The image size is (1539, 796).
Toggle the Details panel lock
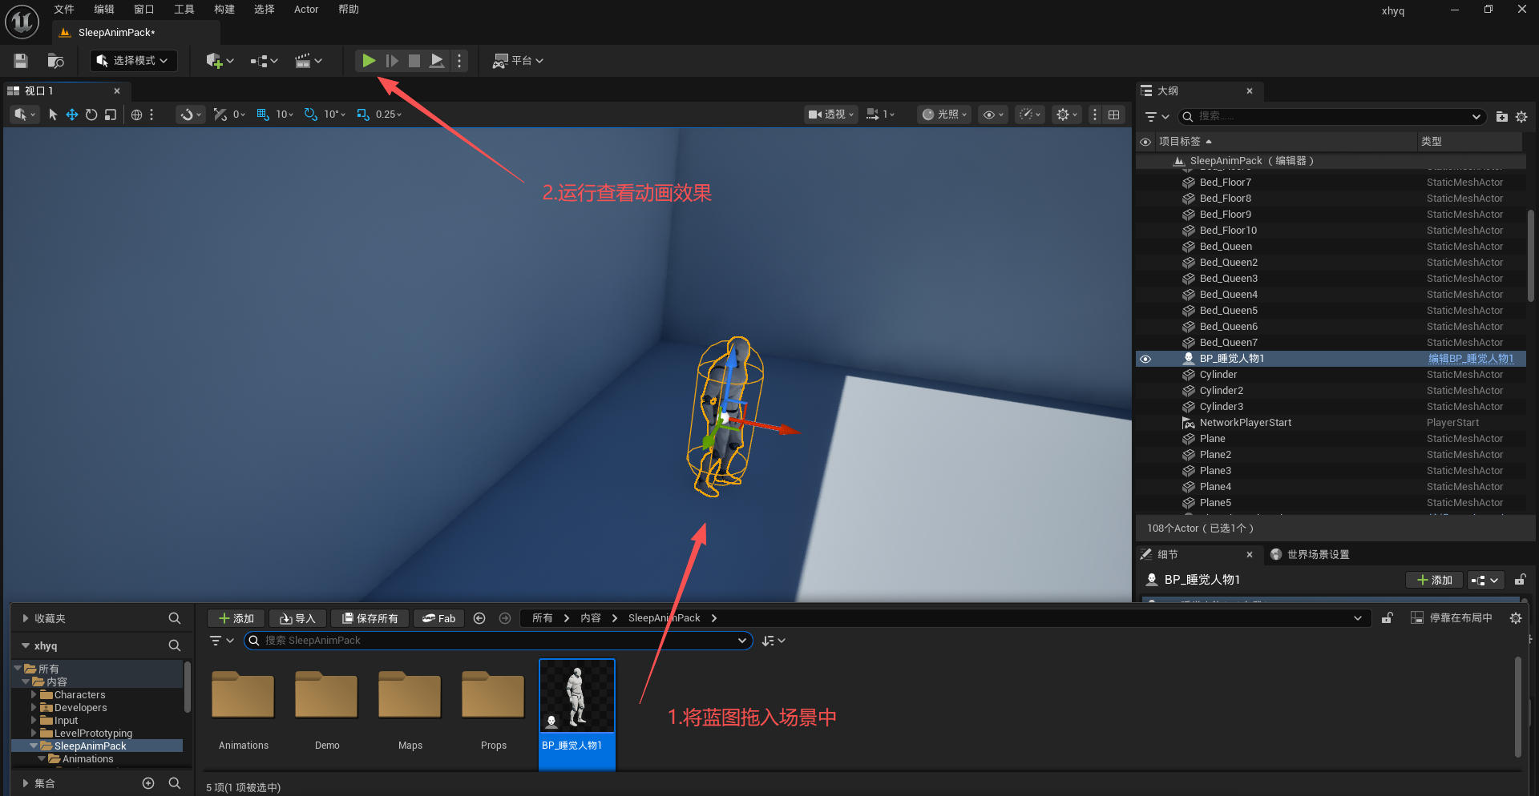coord(1520,580)
